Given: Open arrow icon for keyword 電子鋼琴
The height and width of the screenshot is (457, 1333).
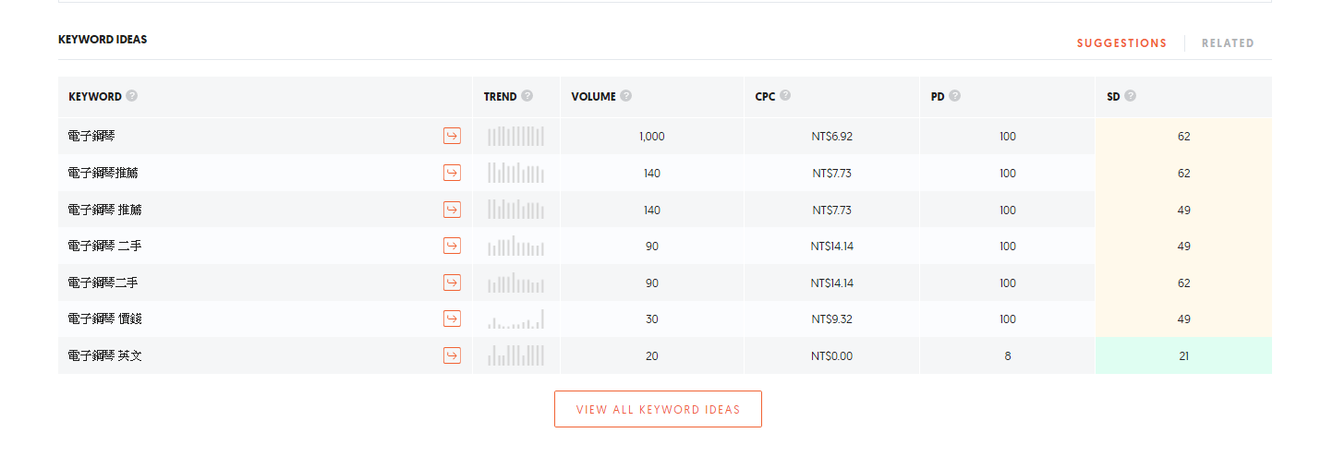Looking at the screenshot, I should 452,137.
